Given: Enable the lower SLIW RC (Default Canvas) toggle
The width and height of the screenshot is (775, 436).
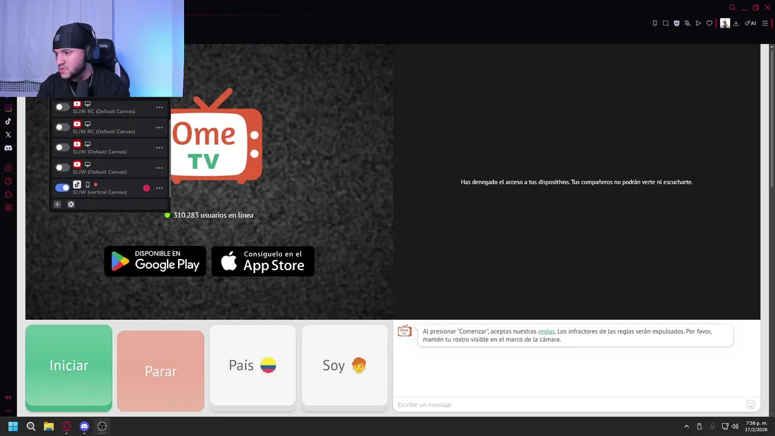Looking at the screenshot, I should [x=62, y=127].
